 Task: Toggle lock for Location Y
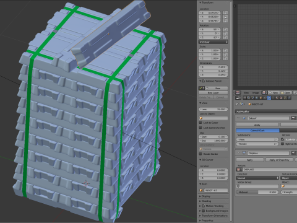point(225,17)
